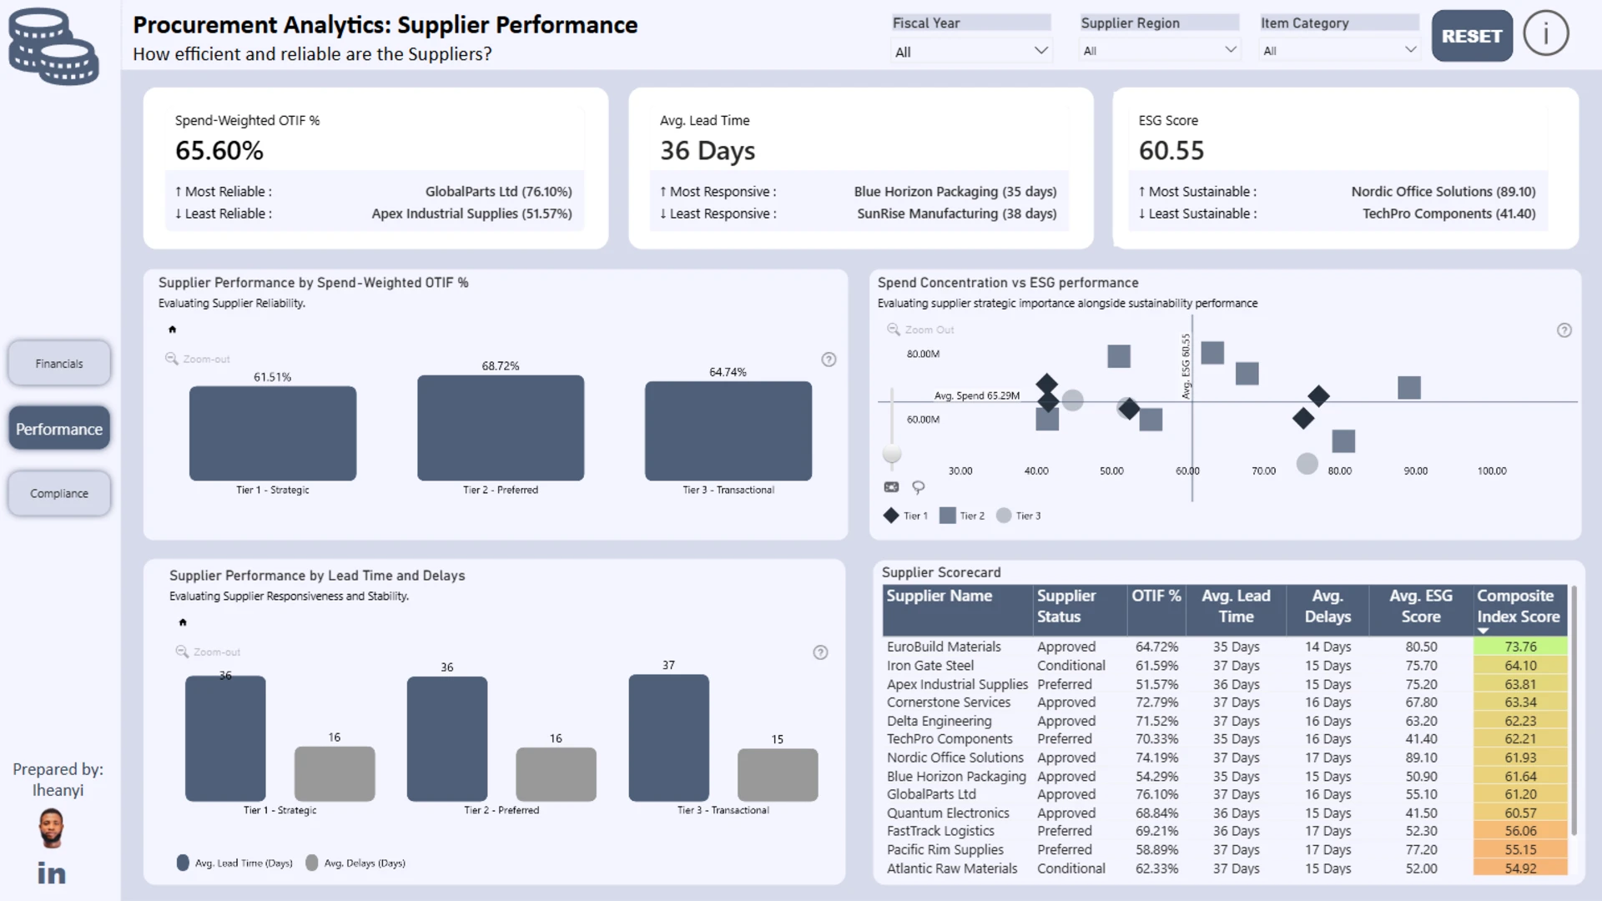The image size is (1602, 901).
Task: Click the Avg. Lead Time (Days) legend dot
Action: pyautogui.click(x=183, y=863)
